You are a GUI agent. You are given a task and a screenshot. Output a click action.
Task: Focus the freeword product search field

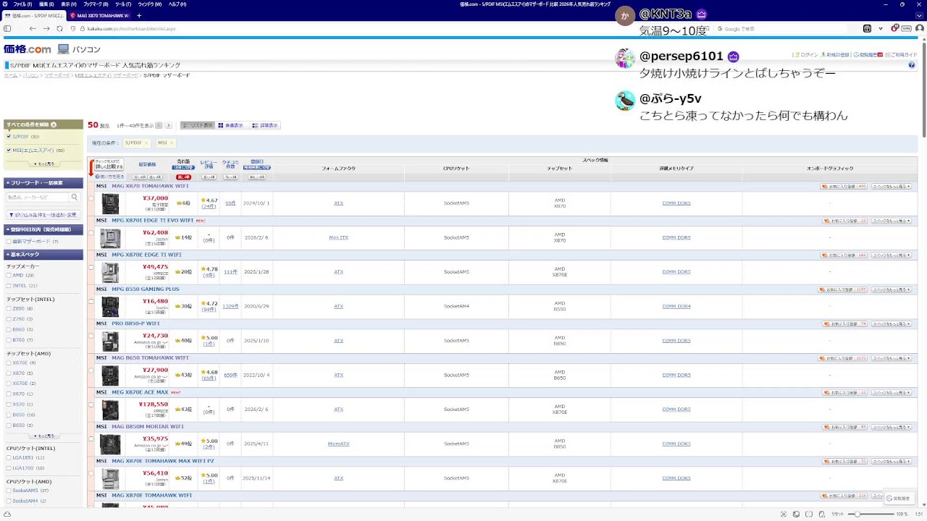(x=38, y=197)
